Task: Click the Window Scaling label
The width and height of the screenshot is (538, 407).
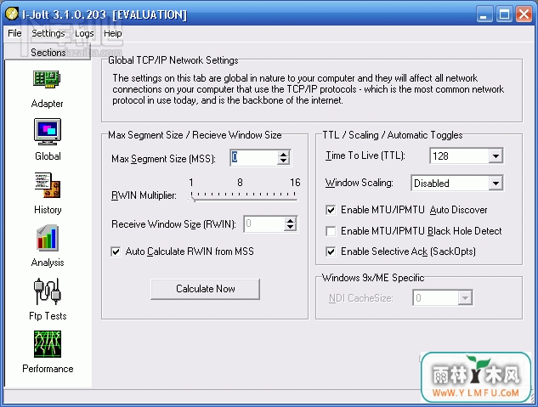Action: 359,183
